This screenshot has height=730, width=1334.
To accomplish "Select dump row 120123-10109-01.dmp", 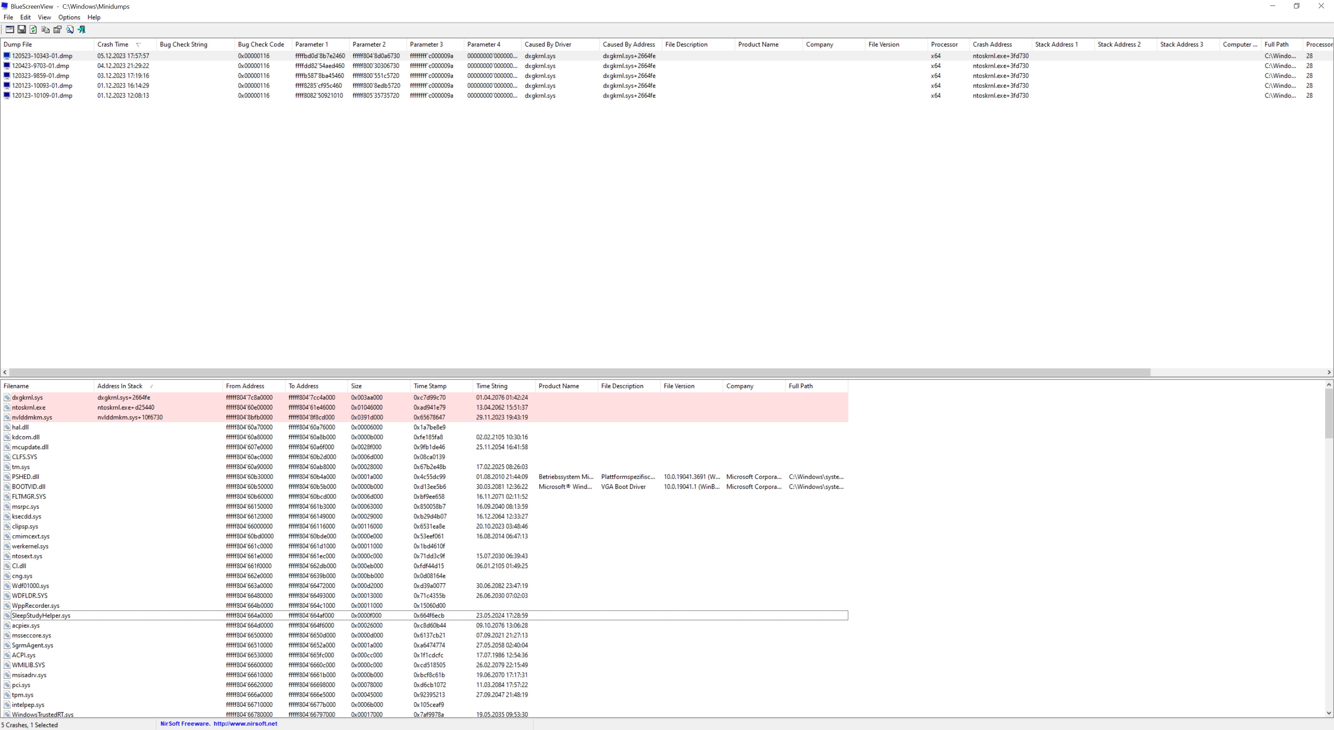I will point(42,96).
